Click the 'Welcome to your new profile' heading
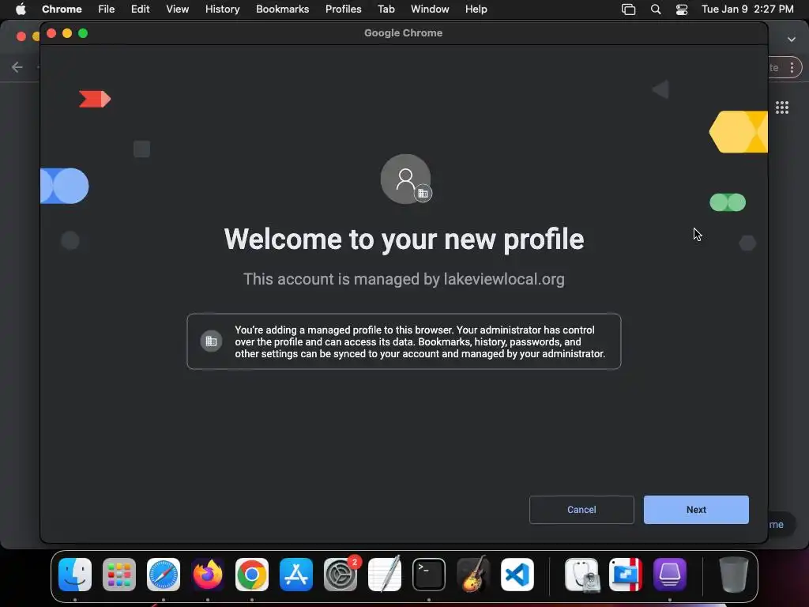Viewport: 809px width, 607px height. (x=404, y=239)
